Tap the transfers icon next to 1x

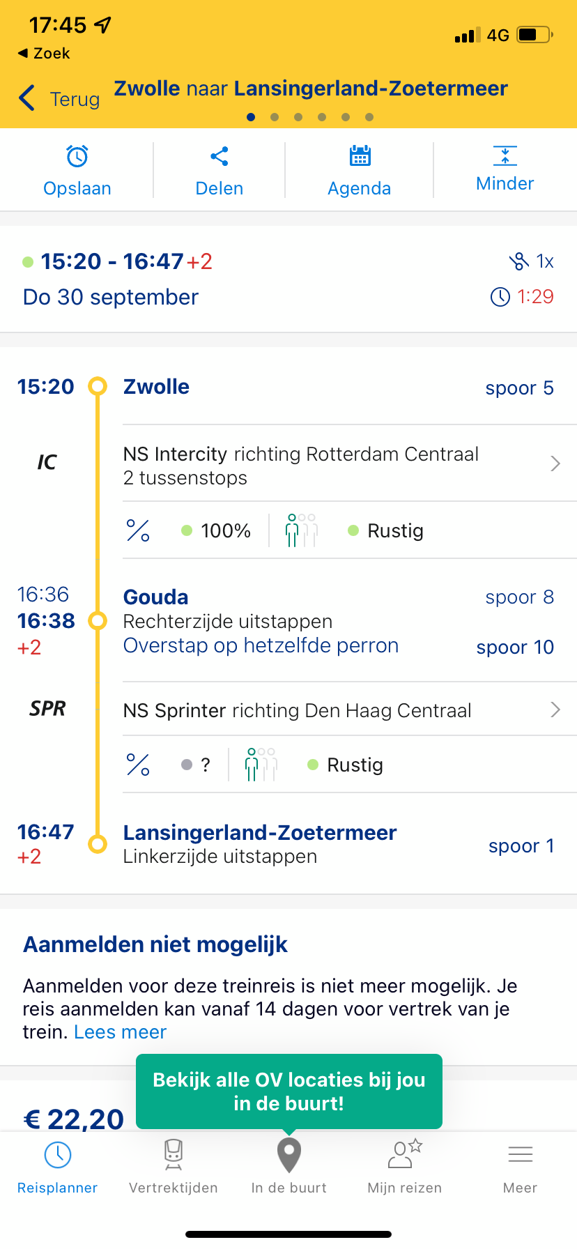(x=519, y=261)
